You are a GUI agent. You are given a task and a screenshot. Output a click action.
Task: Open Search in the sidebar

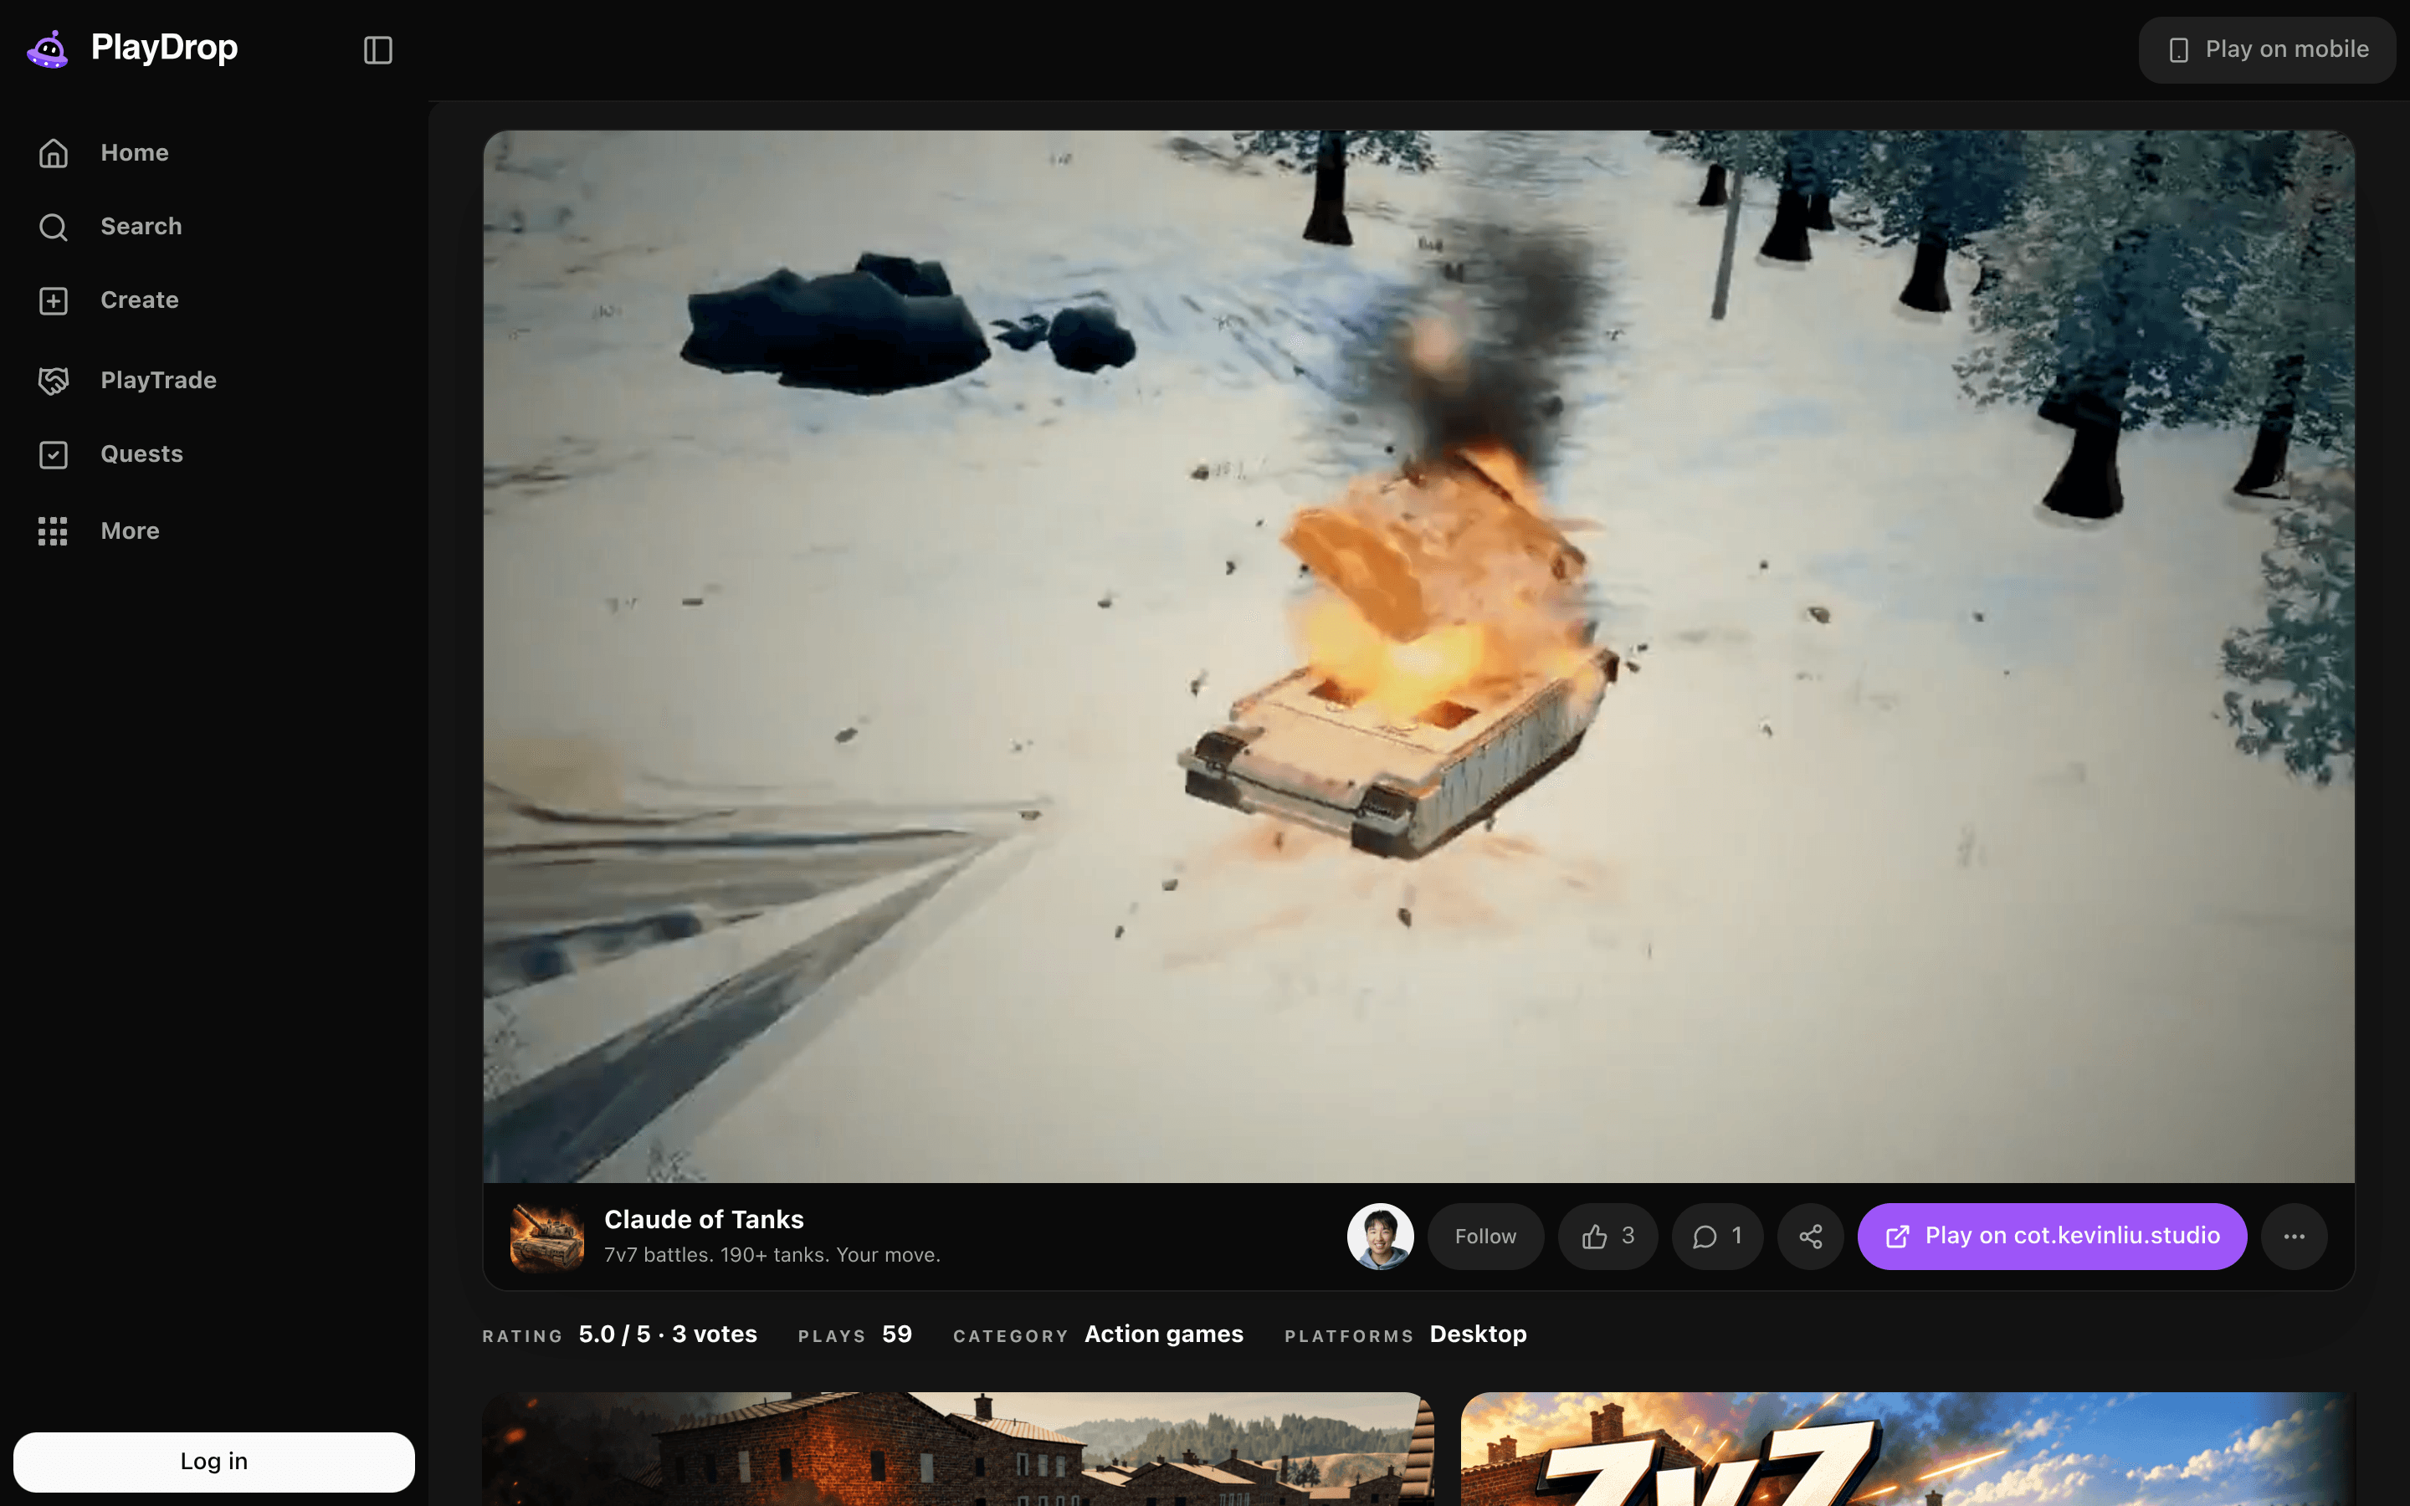213,226
